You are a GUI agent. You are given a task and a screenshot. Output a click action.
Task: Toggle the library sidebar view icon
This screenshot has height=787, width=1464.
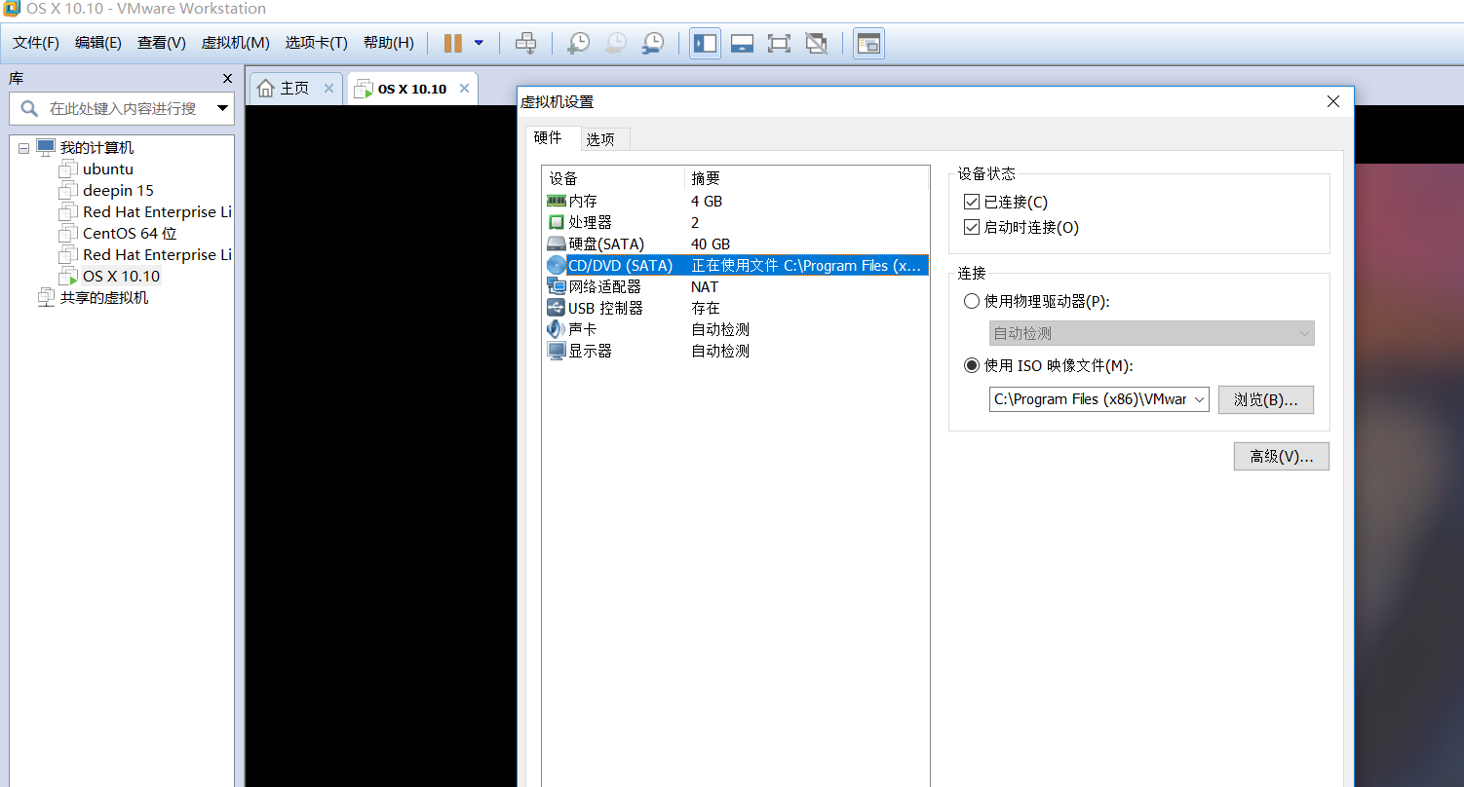[705, 43]
